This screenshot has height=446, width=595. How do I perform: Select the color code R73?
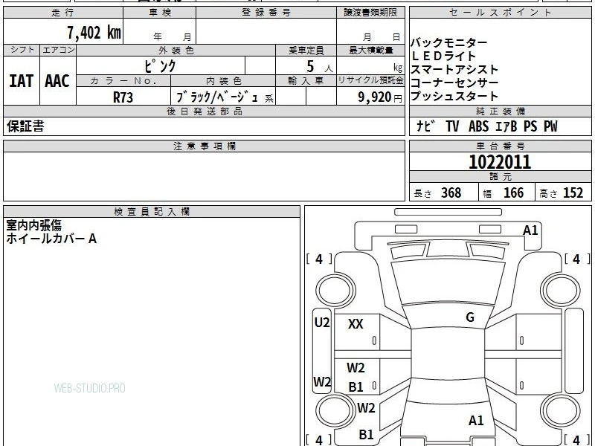click(123, 97)
